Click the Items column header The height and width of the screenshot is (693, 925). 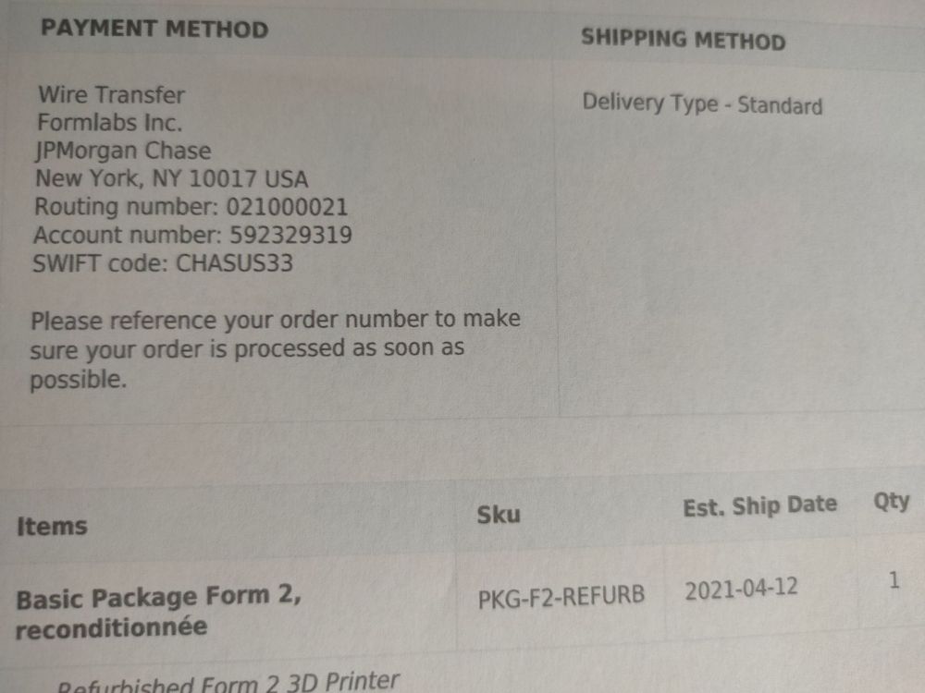coord(52,527)
